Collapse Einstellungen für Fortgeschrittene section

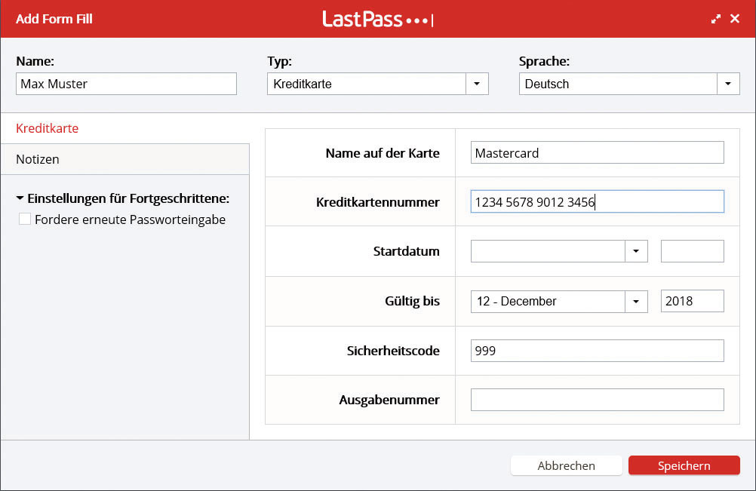point(20,198)
